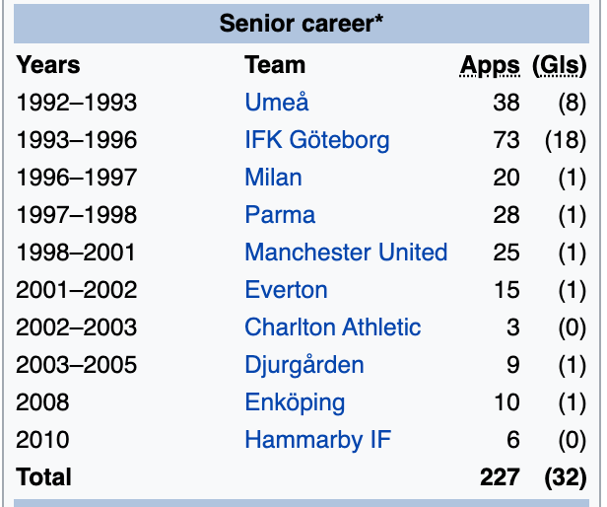The width and height of the screenshot is (607, 507).
Task: Click the total goals value (32)
Action: point(565,477)
